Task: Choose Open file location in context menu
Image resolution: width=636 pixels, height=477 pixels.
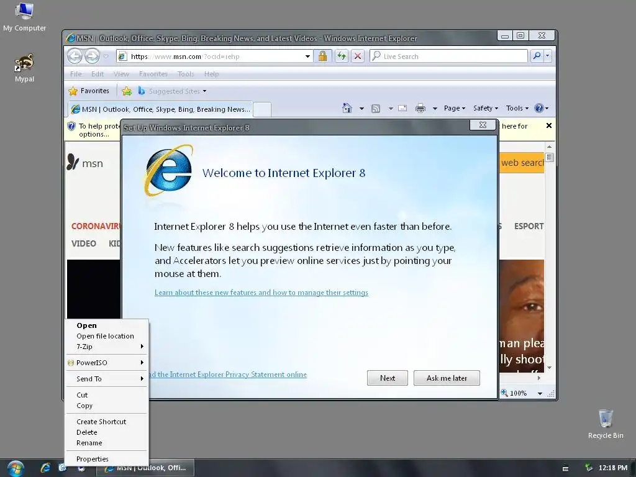Action: pos(107,336)
